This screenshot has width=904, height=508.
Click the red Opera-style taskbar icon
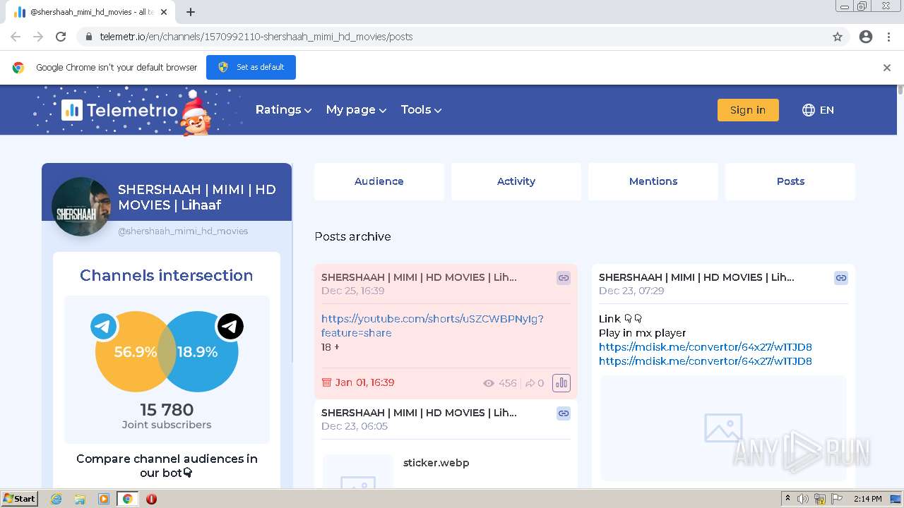pos(151,499)
